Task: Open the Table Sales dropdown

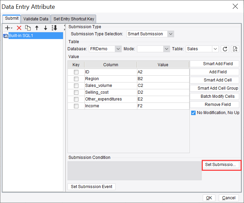Action: point(215,49)
